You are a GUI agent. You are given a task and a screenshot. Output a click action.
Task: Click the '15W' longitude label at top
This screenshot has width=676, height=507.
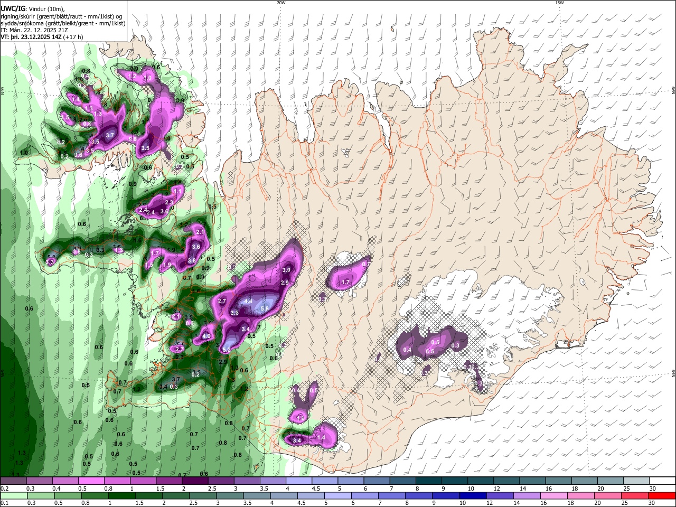pos(559,3)
